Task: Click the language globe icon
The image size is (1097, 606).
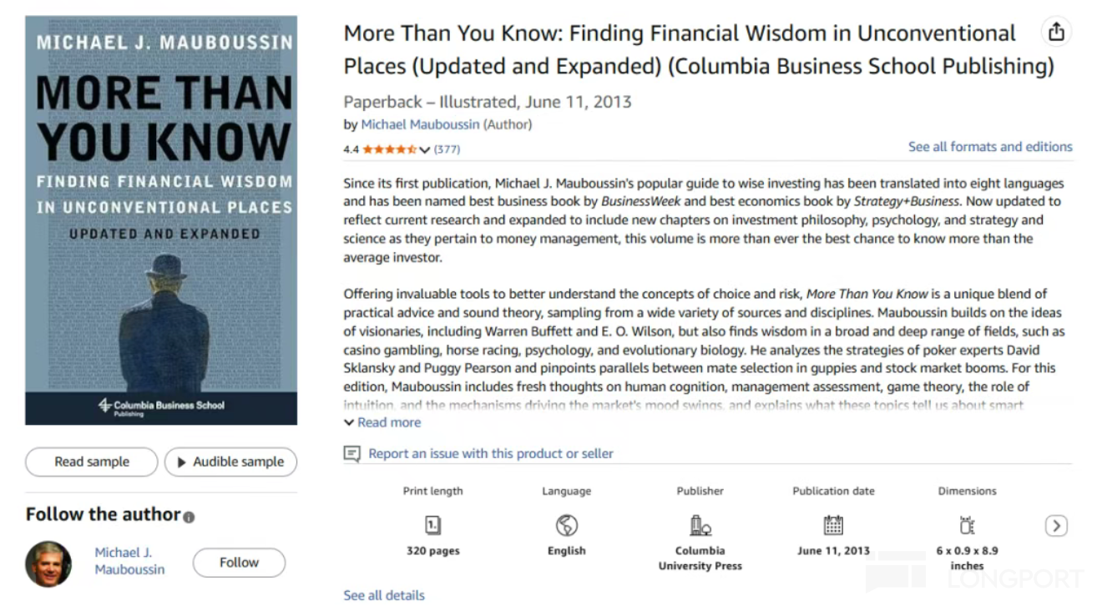Action: 566,525
